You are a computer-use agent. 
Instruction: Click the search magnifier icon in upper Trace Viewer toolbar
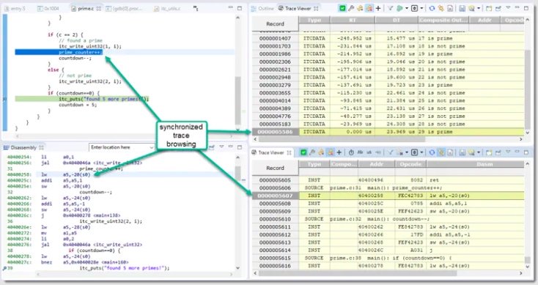pyautogui.click(x=471, y=8)
